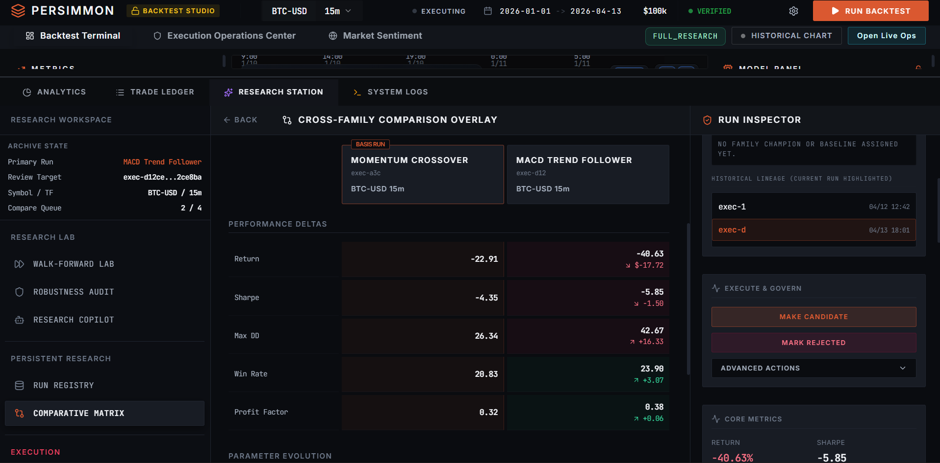Open the settings gear icon
The width and height of the screenshot is (940, 463).
[x=793, y=11]
